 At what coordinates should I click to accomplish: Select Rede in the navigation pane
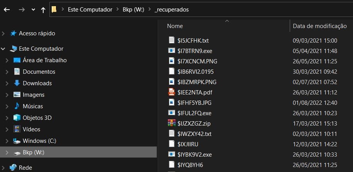pos(25,167)
